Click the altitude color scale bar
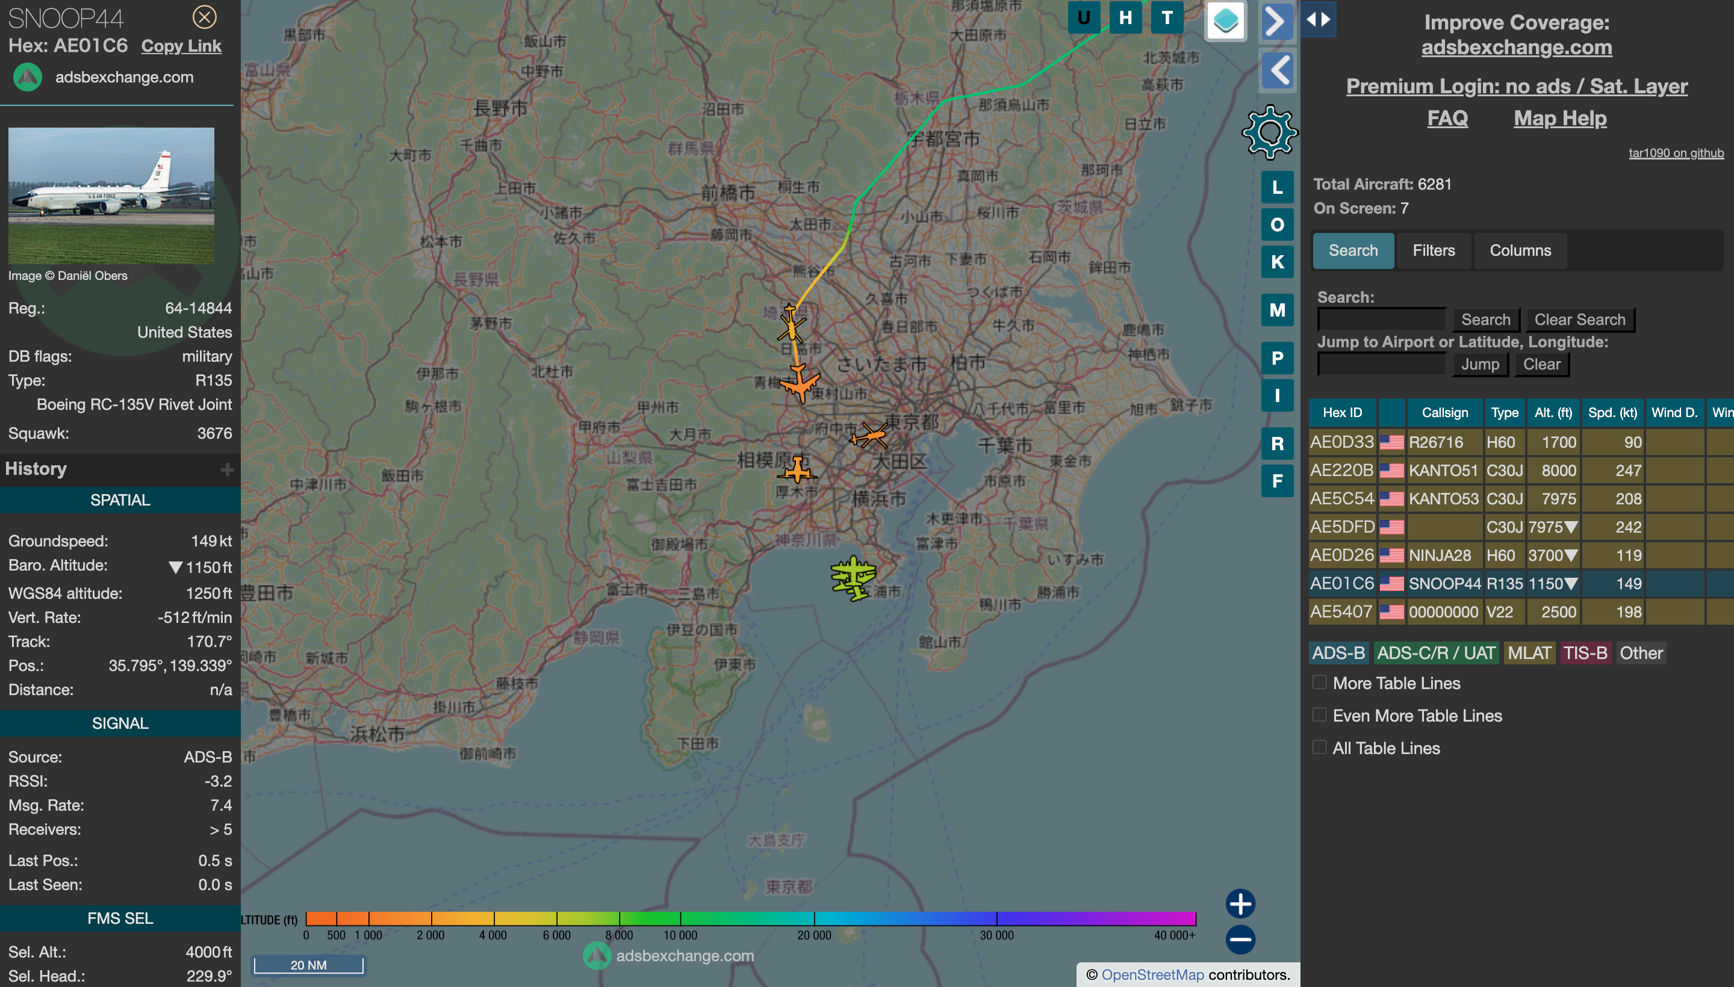 (x=751, y=918)
